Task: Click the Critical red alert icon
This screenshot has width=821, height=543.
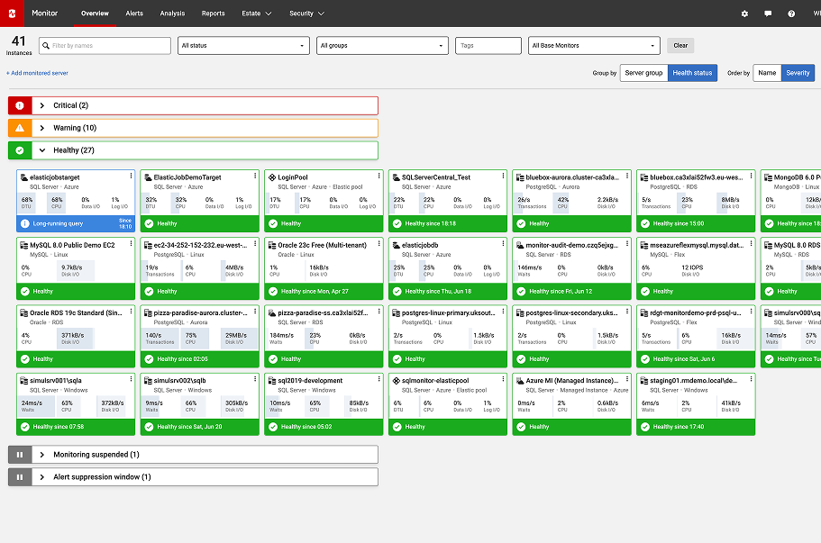Action: 20,105
